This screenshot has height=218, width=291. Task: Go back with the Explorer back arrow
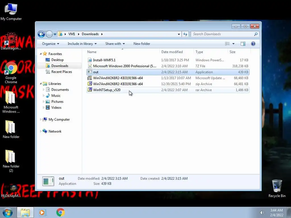click(x=41, y=34)
